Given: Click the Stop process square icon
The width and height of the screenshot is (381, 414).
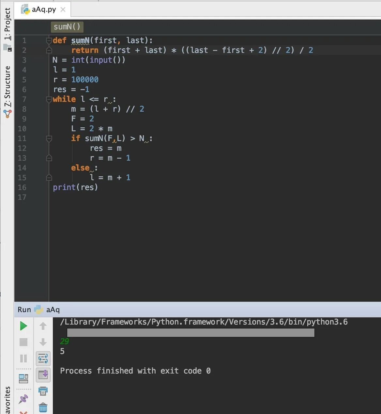Looking at the screenshot, I should 23,342.
